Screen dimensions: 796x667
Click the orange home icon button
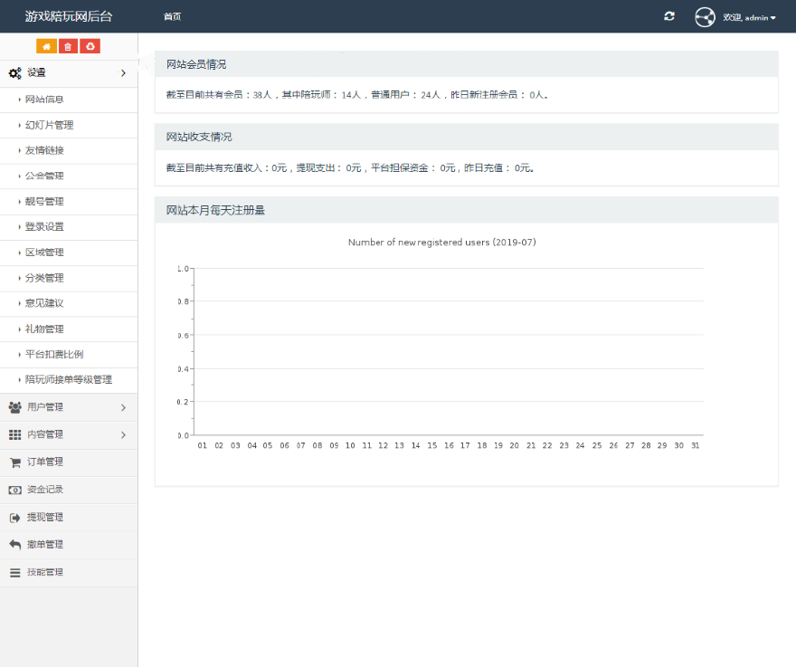[46, 46]
